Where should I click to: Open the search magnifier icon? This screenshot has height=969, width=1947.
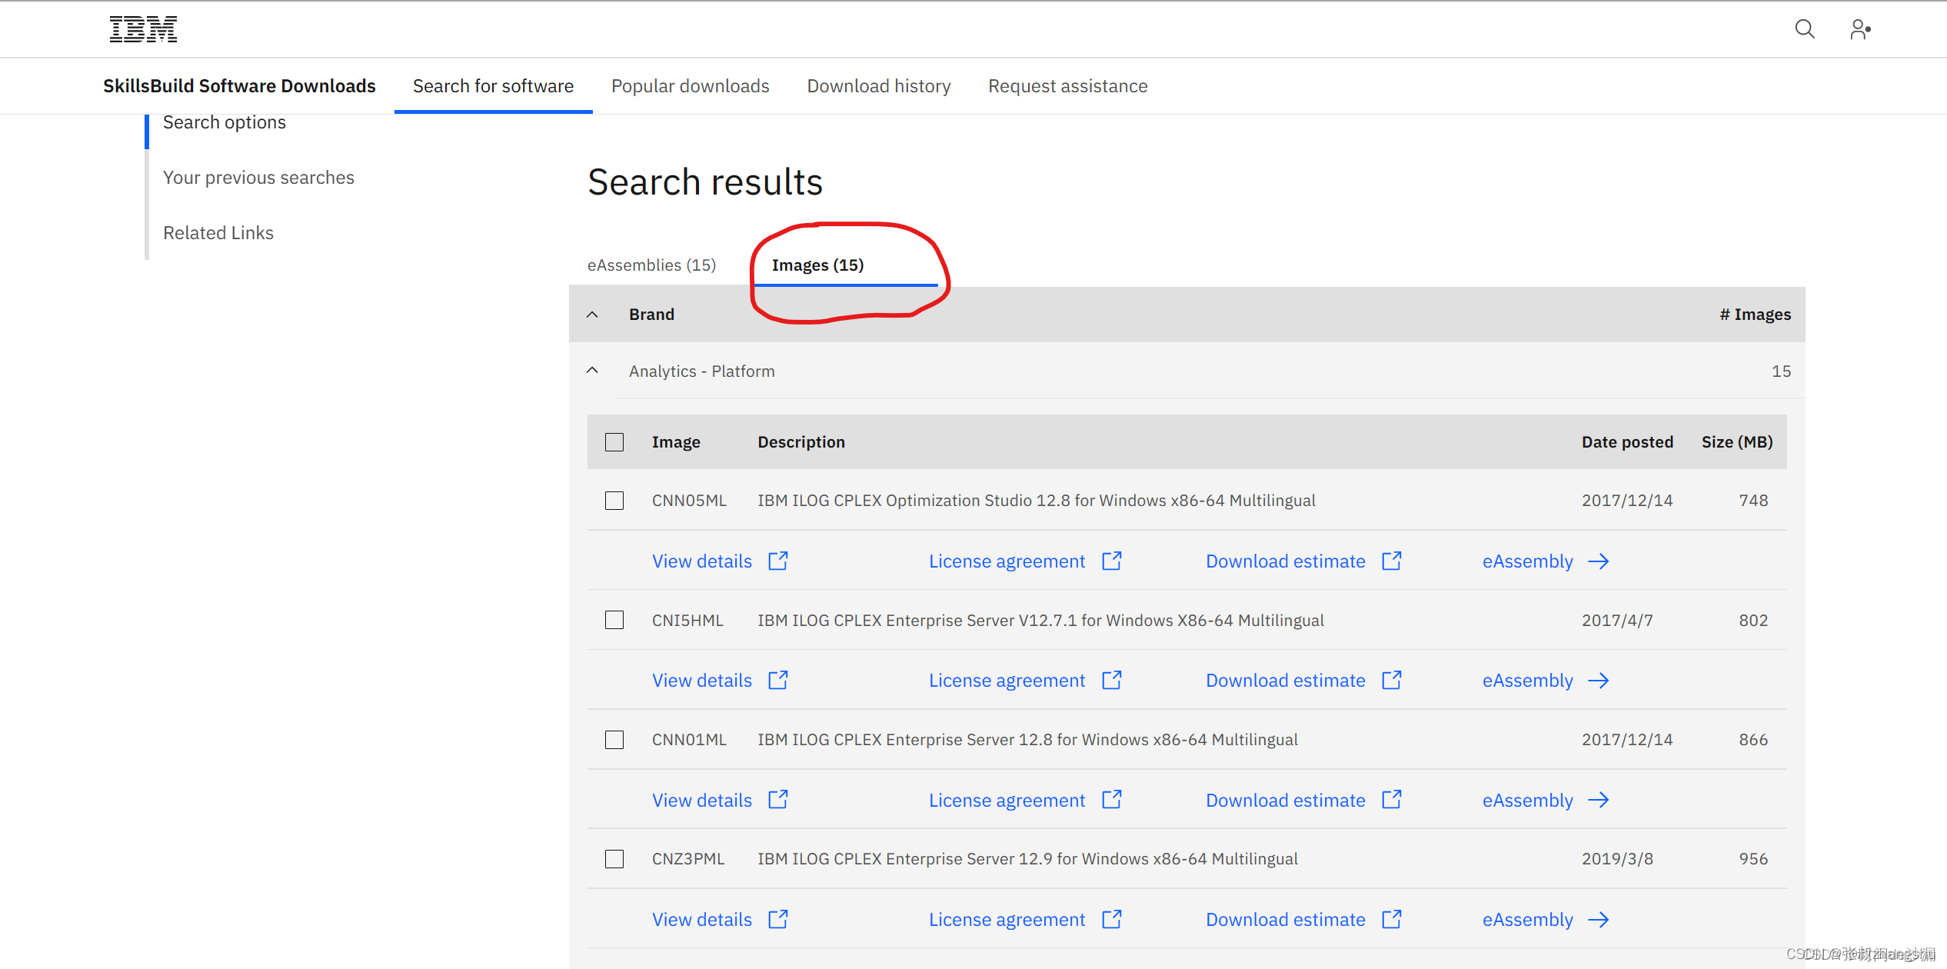coord(1804,29)
